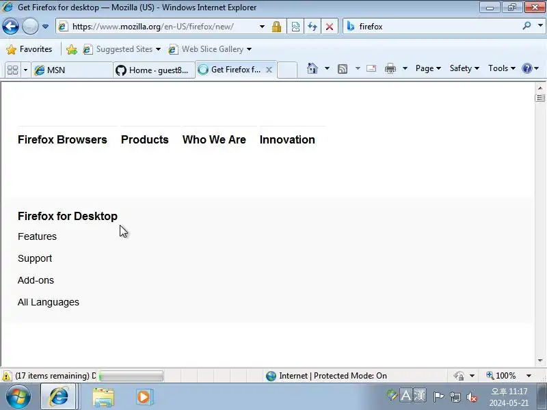547x410 pixels.
Task: Open Who We Are navigation item
Action: pyautogui.click(x=214, y=139)
